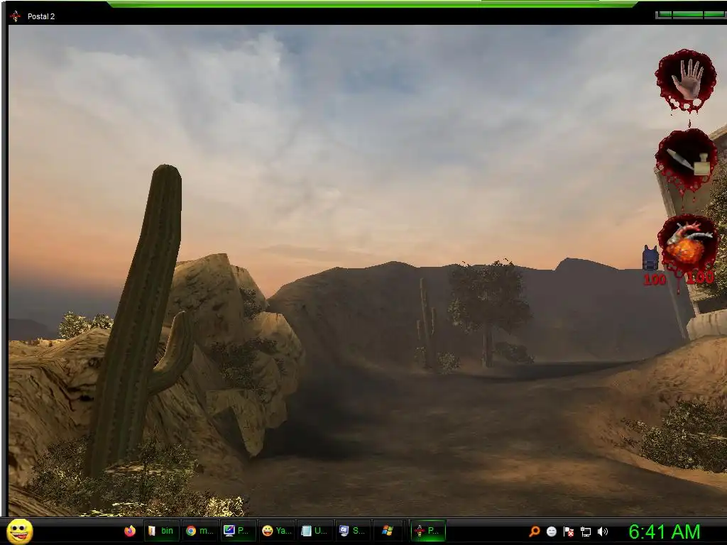Click the bloody heart health icon
This screenshot has width=727, height=545.
(x=687, y=245)
